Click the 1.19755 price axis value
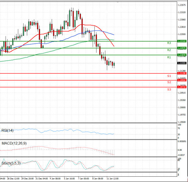The width and height of the screenshot is (188, 182). pyautogui.click(x=182, y=115)
